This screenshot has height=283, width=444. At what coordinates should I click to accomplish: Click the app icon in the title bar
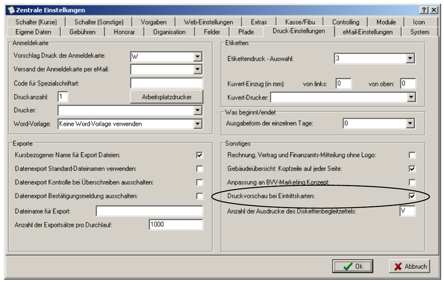pos(11,10)
